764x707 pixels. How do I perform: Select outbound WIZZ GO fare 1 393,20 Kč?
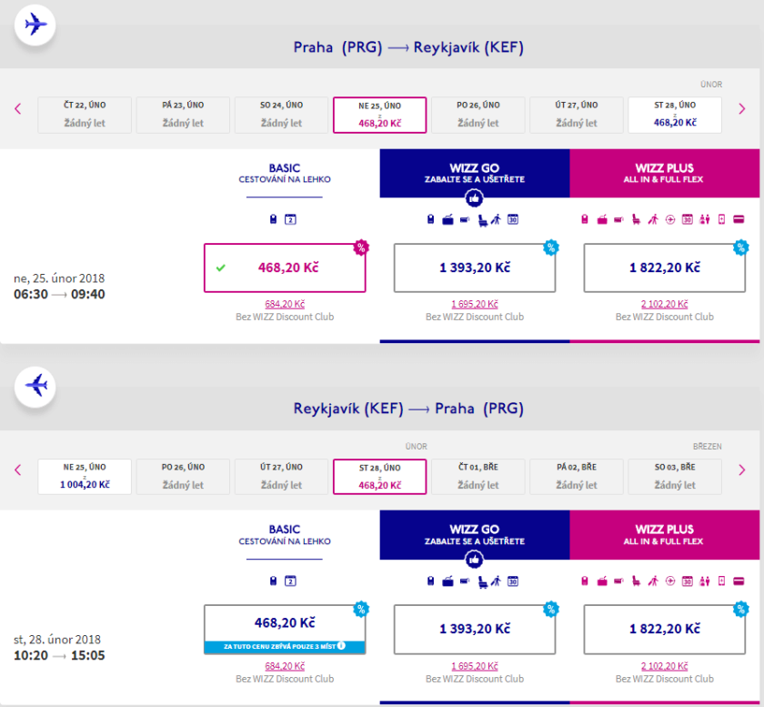click(474, 268)
